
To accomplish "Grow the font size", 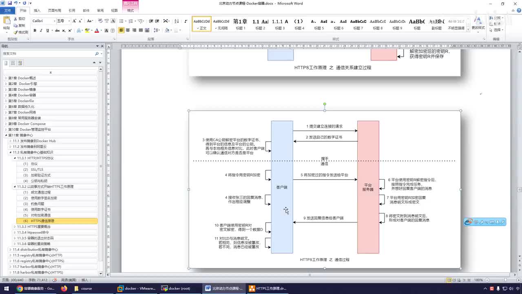I will (x=75, y=21).
